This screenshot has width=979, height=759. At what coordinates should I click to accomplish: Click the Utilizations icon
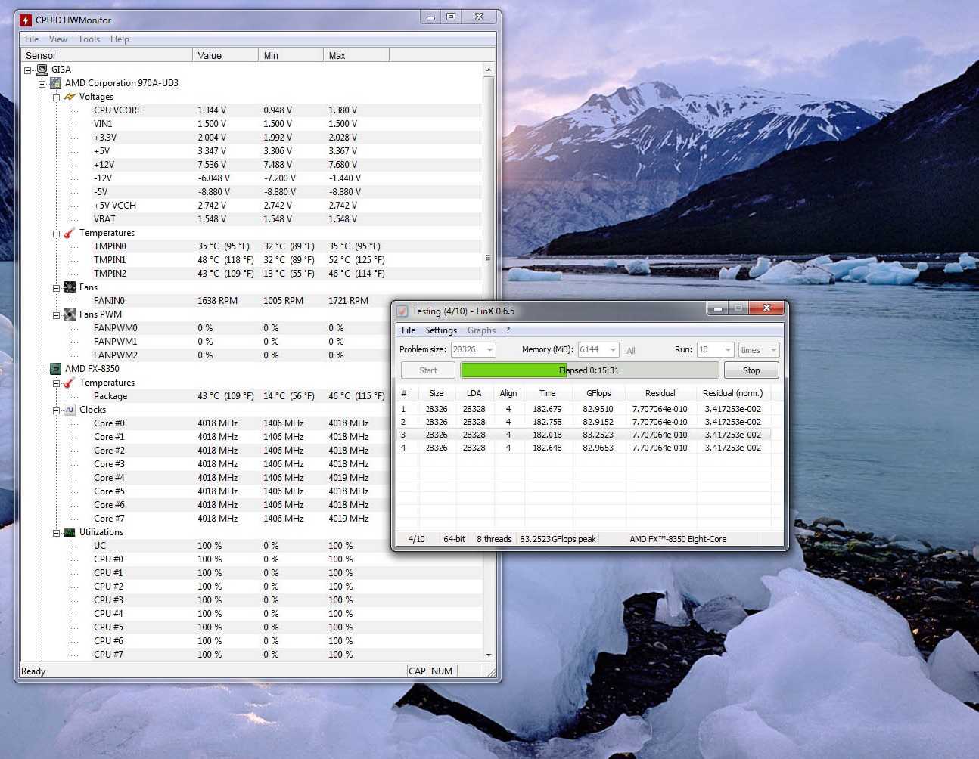(x=70, y=532)
